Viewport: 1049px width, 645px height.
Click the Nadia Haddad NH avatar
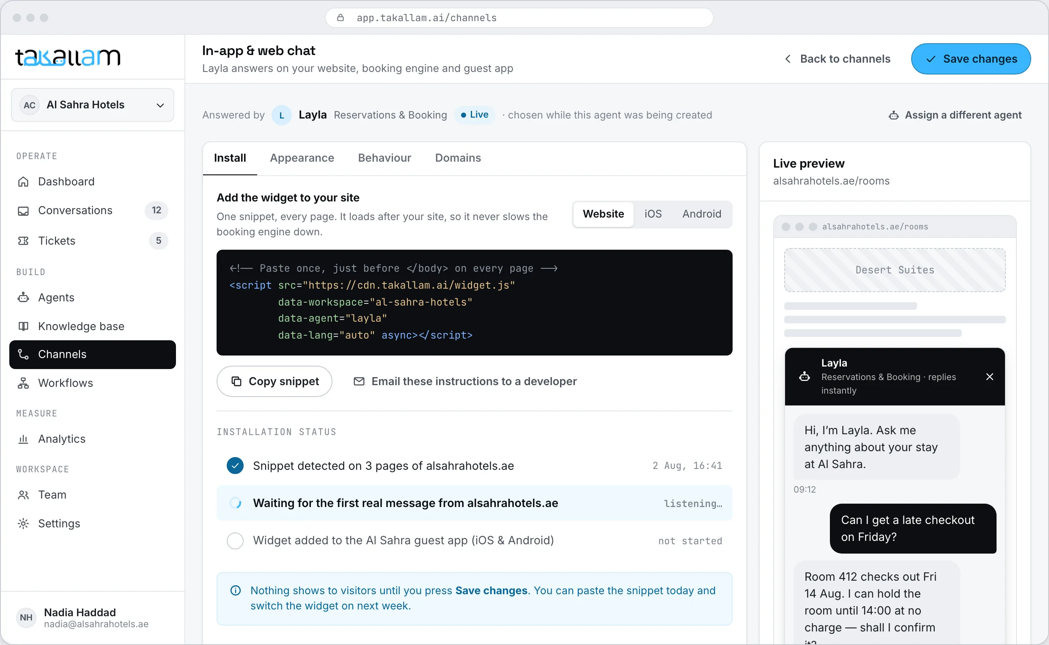[26, 617]
